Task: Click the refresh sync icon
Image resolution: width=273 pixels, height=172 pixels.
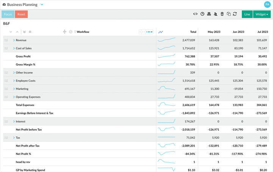Action: pyautogui.click(x=235, y=14)
